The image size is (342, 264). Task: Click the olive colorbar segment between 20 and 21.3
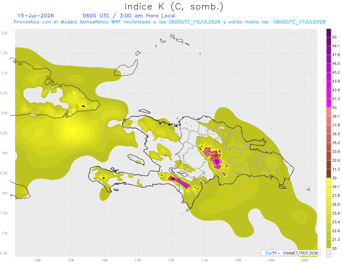pos(329,244)
